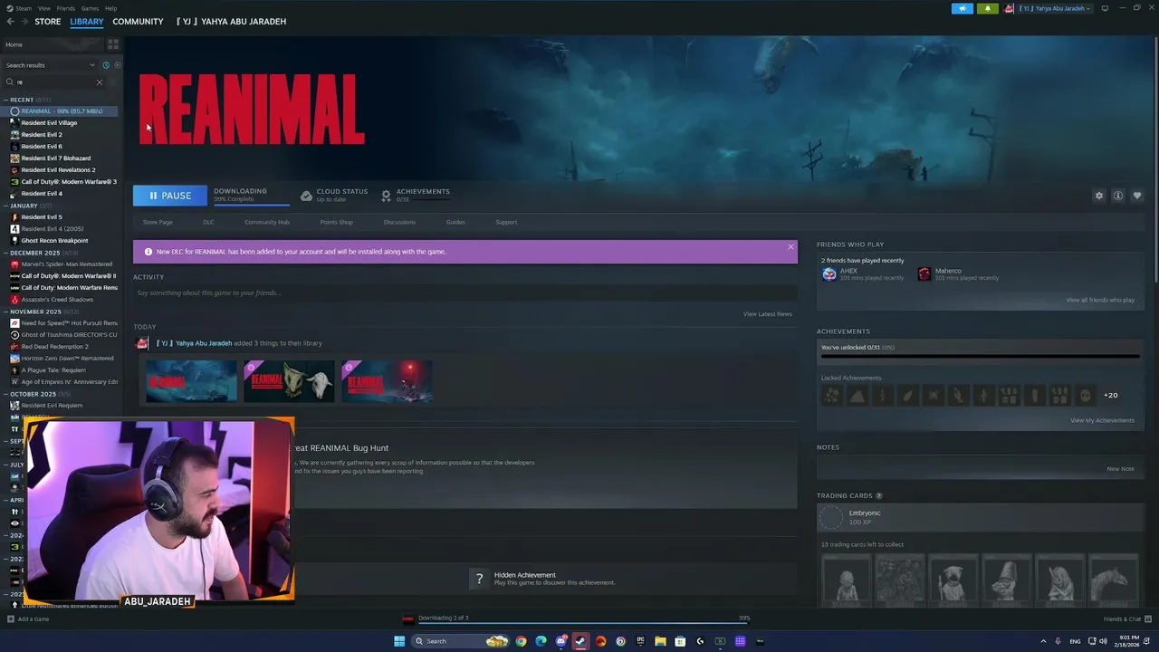Switch to the STORE tab
Viewport: 1159px width, 652px height.
click(x=48, y=21)
